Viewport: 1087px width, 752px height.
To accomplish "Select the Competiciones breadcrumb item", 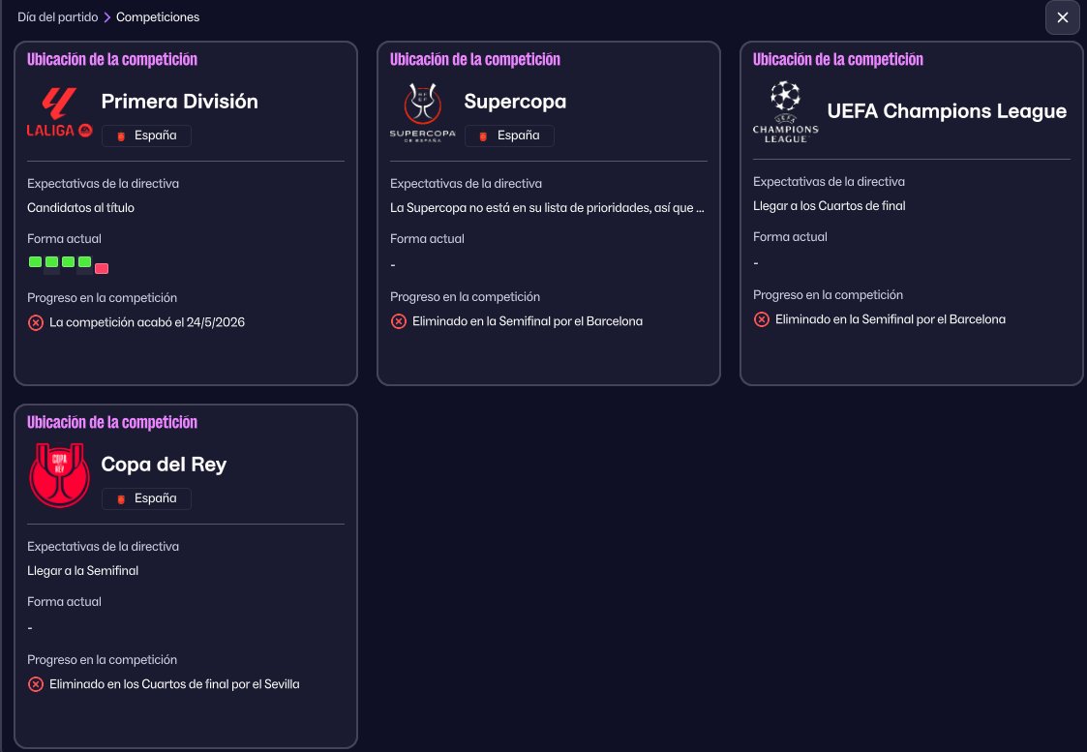I will [x=158, y=17].
